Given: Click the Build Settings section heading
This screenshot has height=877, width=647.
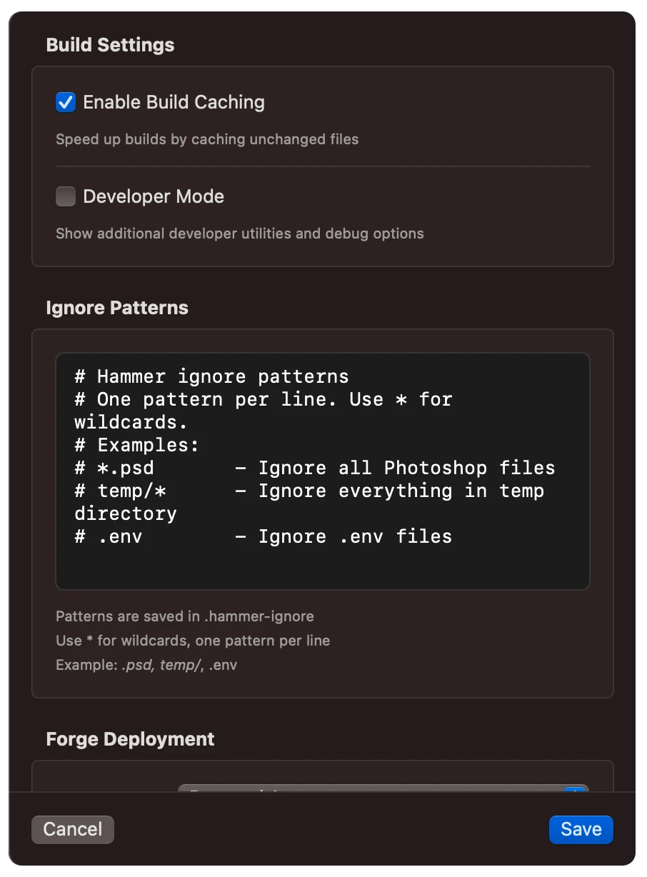Looking at the screenshot, I should click(x=110, y=44).
